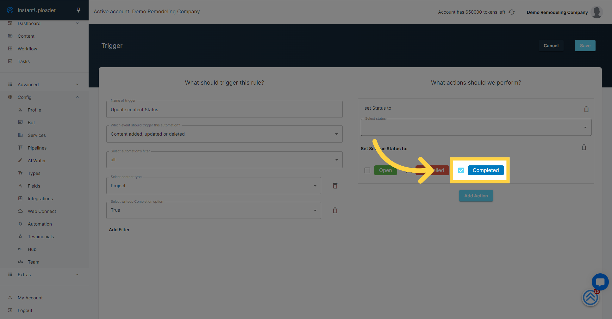The image size is (612, 319).
Task: Click the Team people icon
Action: (20, 262)
